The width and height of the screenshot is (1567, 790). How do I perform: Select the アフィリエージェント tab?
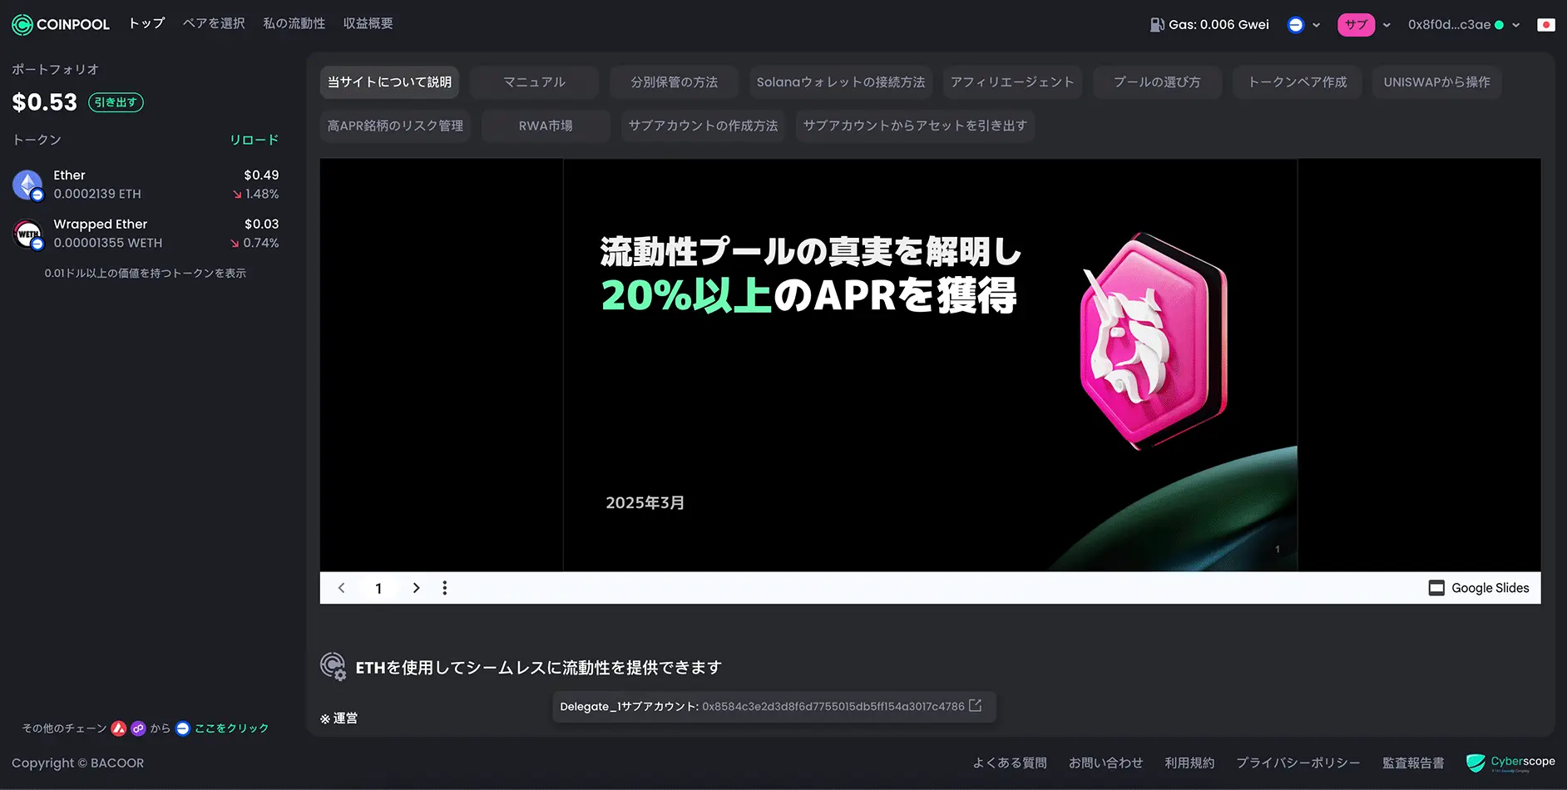point(1012,82)
